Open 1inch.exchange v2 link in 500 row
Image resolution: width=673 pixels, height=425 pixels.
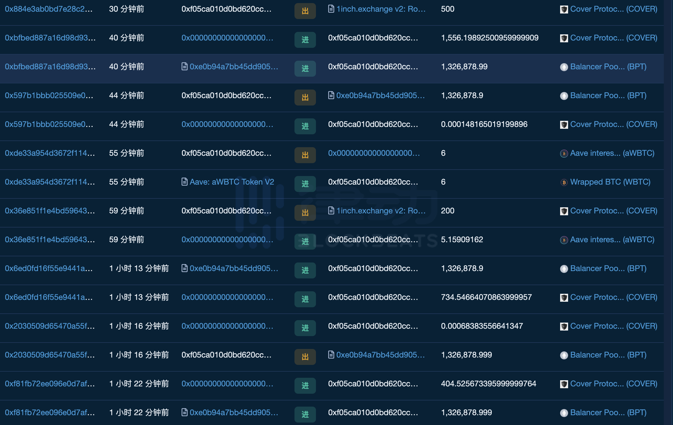click(x=381, y=9)
